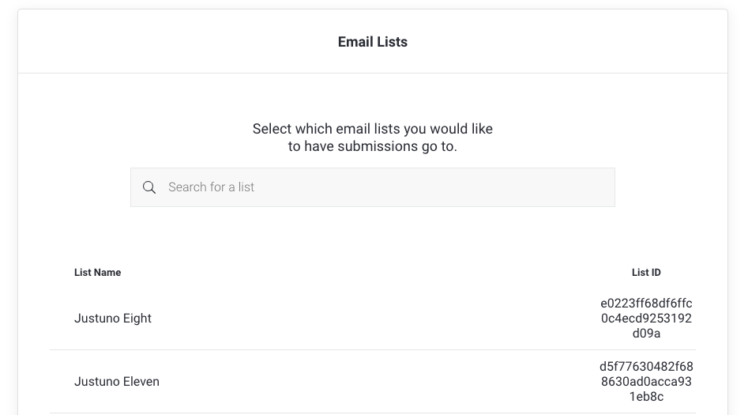Click the Email Lists panel title
Viewport: 748px width, 415px height.
[x=373, y=42]
